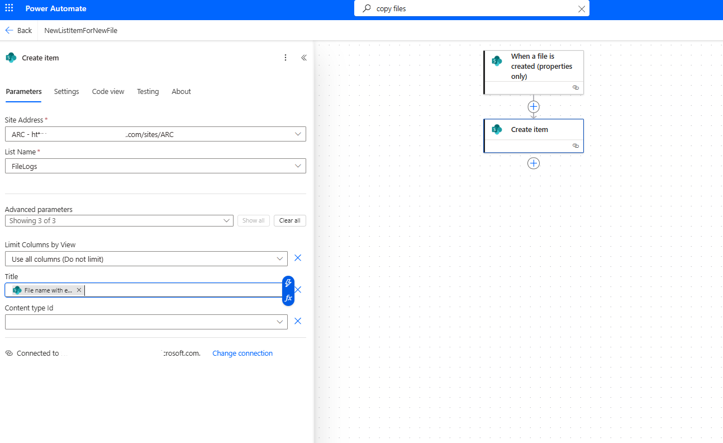The height and width of the screenshot is (443, 723).
Task: Switch to the Settings tab
Action: coord(66,92)
